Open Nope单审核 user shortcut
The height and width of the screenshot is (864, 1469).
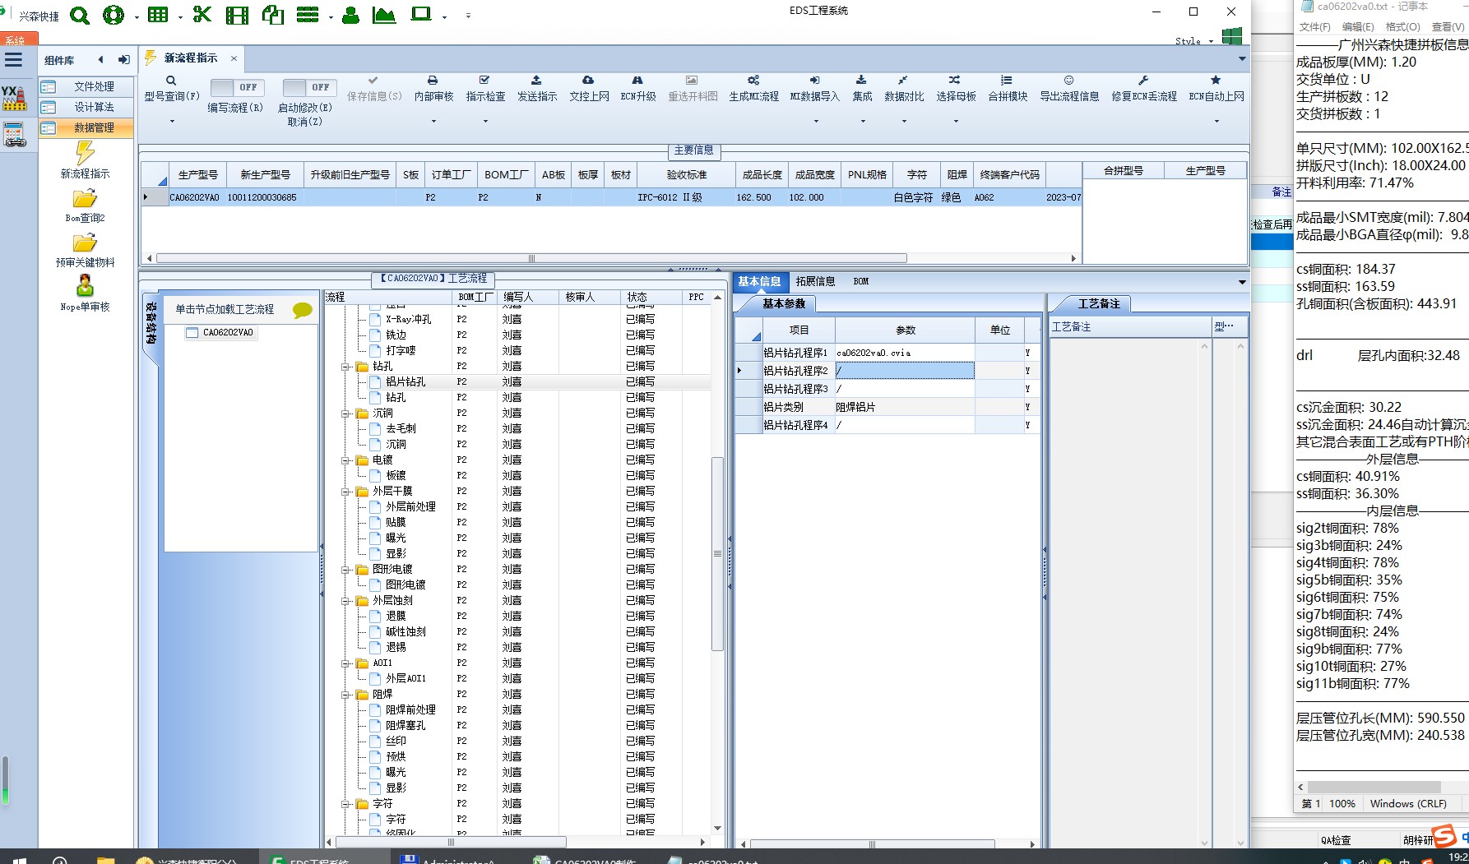click(x=85, y=293)
